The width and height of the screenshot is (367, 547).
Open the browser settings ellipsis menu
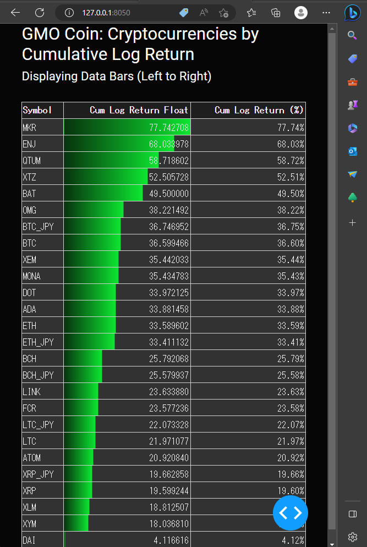(326, 13)
